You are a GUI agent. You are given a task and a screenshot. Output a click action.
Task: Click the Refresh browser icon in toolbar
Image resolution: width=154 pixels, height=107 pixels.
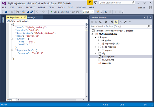pos(78,12)
